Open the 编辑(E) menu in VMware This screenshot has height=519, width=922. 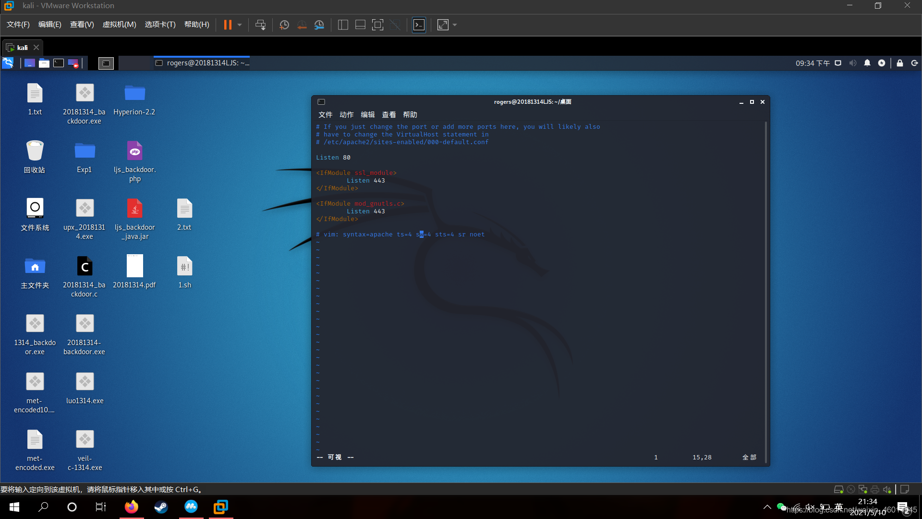point(50,25)
